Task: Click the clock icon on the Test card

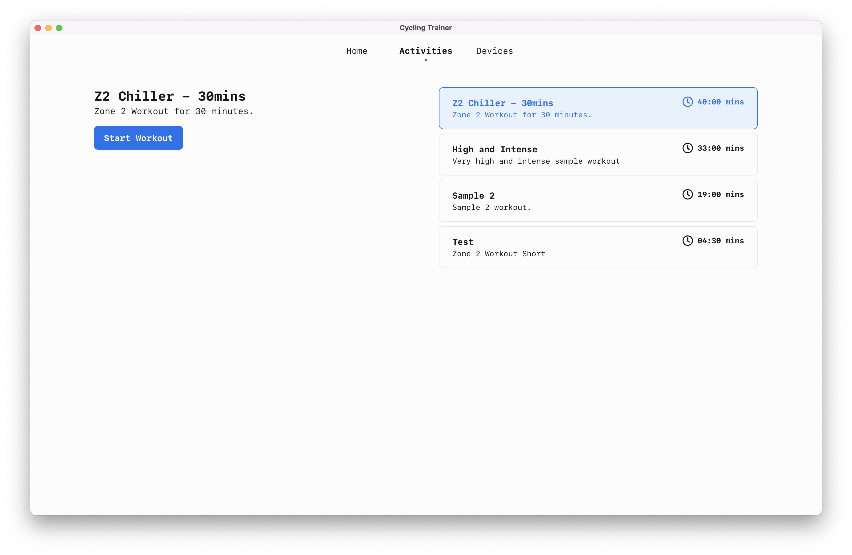Action: tap(688, 241)
